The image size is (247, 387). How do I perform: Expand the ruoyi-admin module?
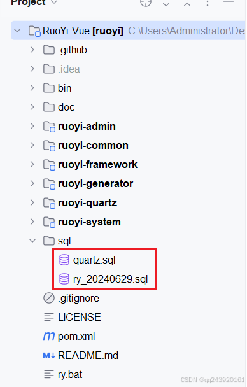pos(32,126)
